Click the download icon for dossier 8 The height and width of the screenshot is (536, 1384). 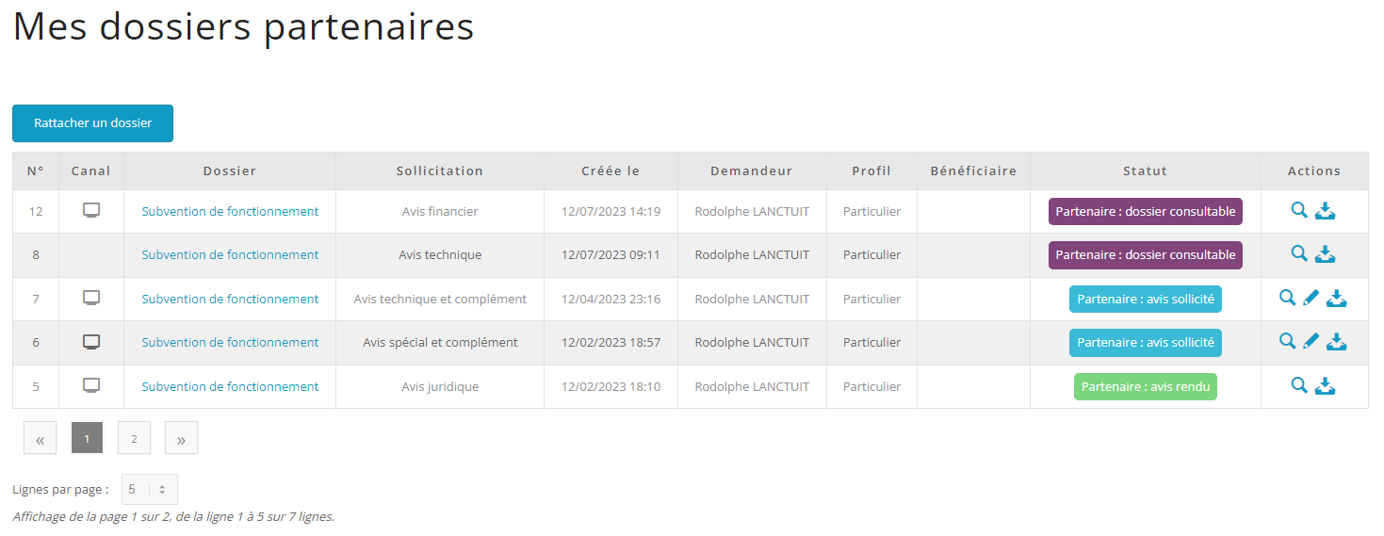(1326, 254)
